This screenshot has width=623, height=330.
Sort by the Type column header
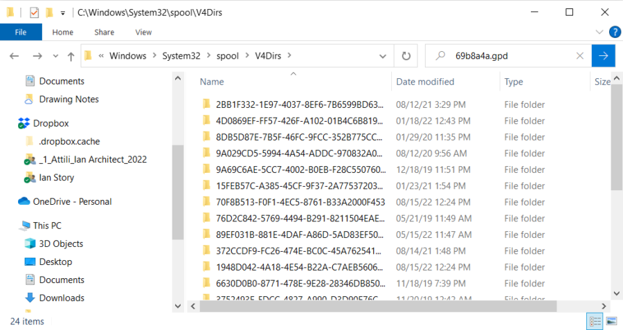coord(514,82)
